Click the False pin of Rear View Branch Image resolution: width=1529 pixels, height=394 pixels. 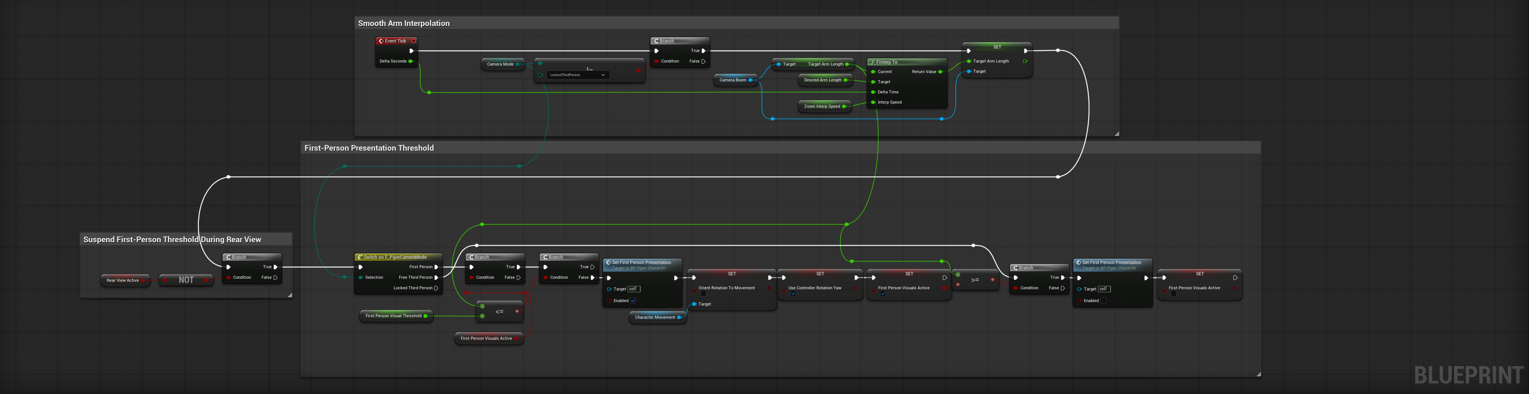[276, 277]
